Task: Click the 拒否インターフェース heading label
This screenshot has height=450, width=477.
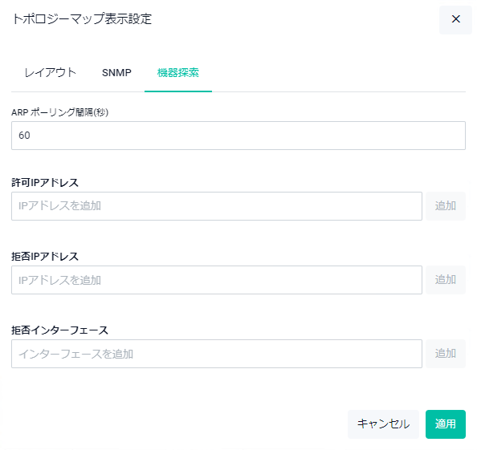Action: 59,330
